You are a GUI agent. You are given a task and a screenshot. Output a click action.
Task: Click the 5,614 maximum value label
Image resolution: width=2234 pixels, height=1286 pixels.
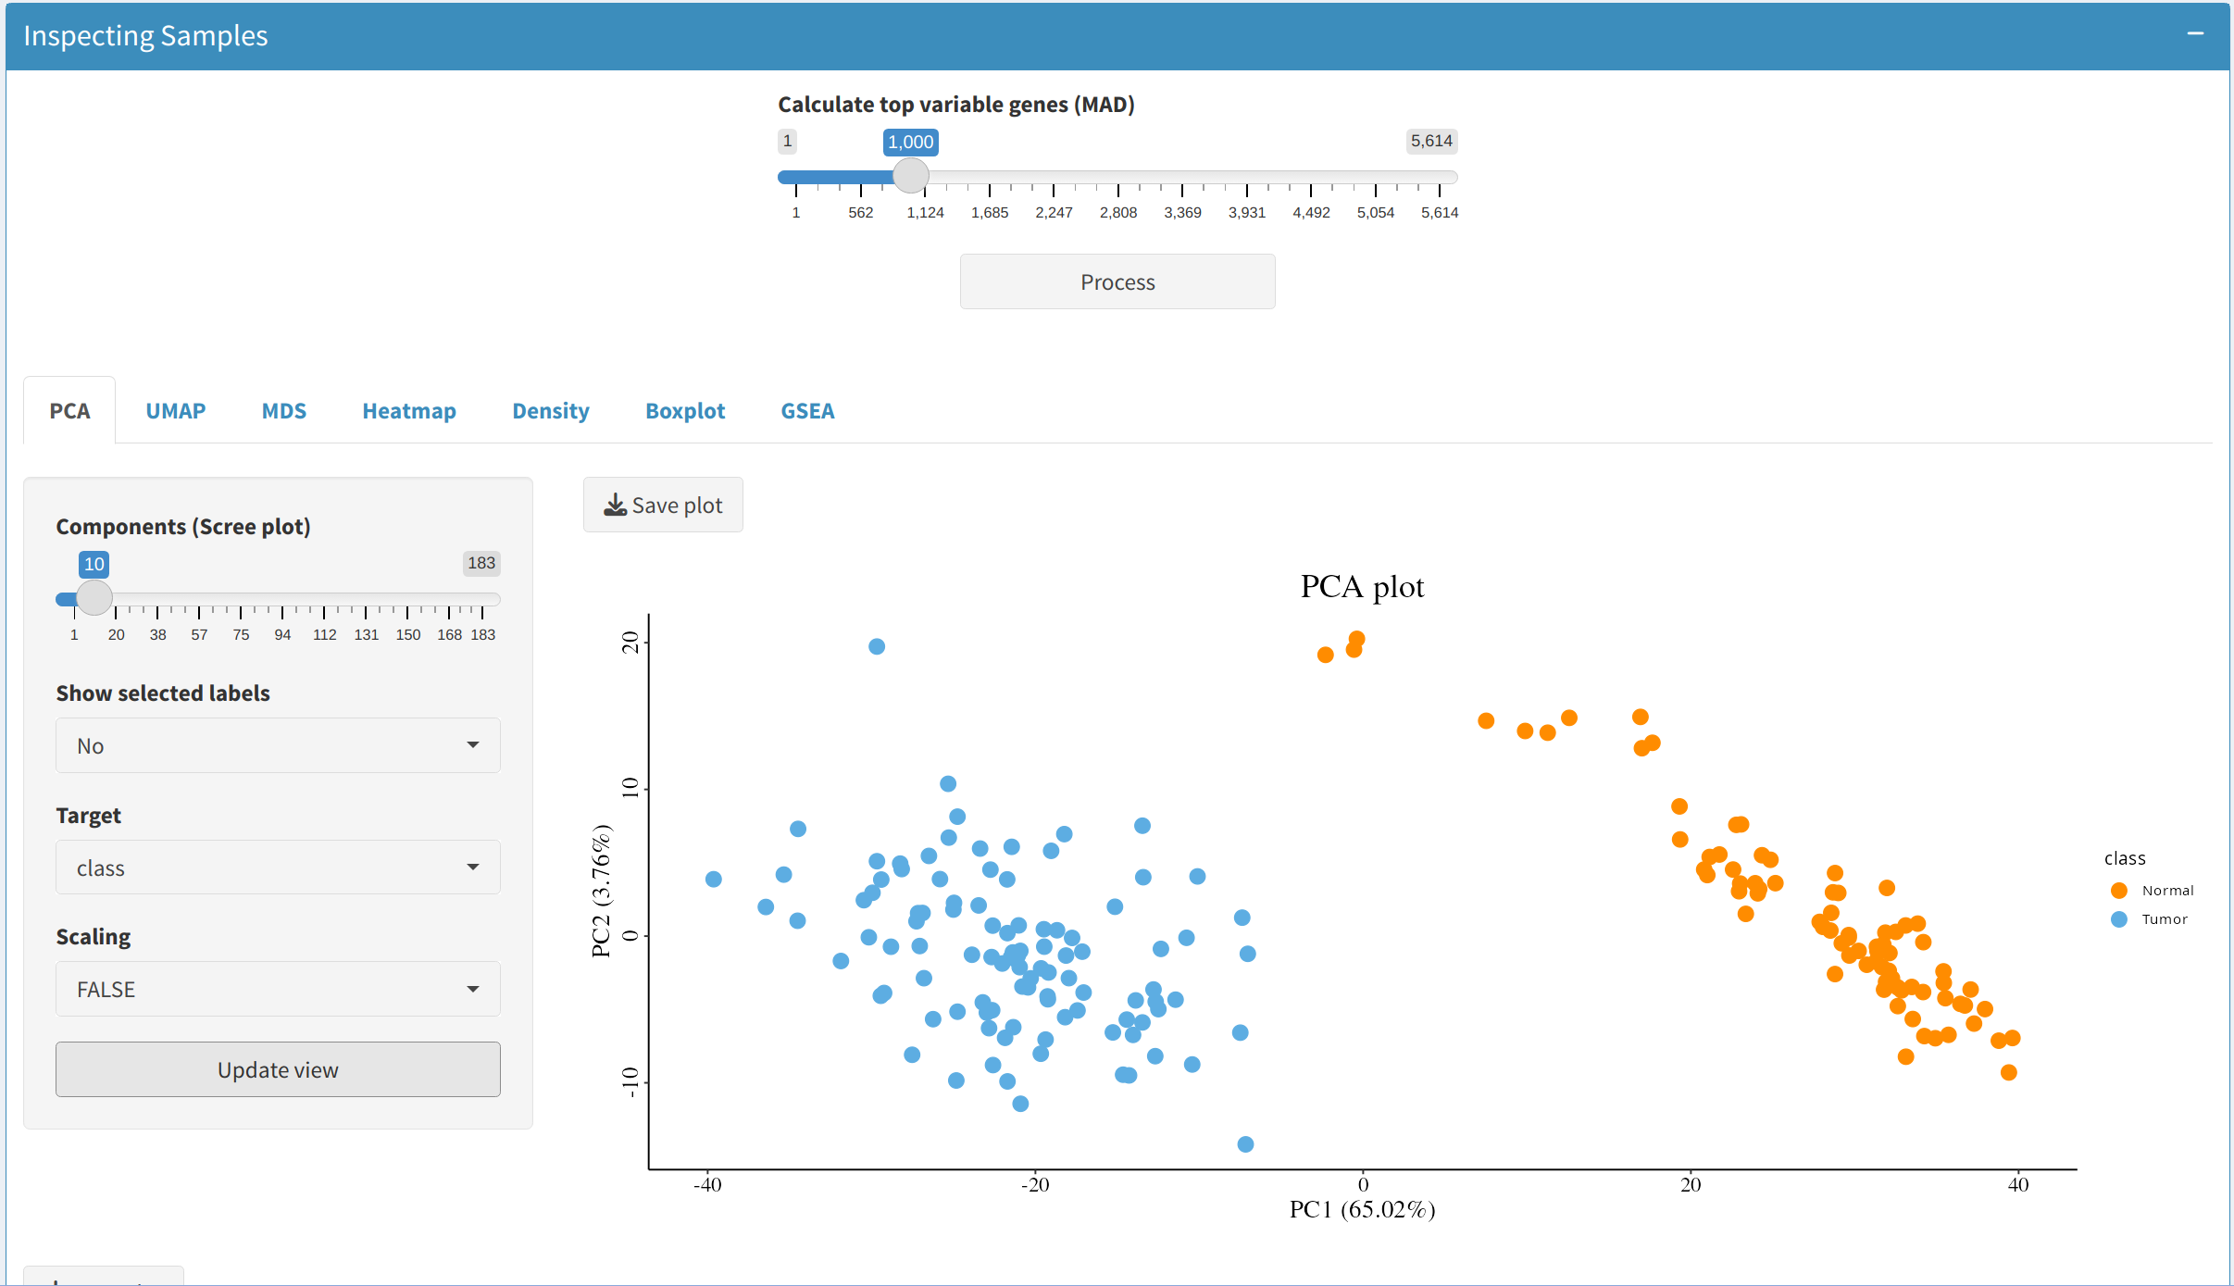1431,141
